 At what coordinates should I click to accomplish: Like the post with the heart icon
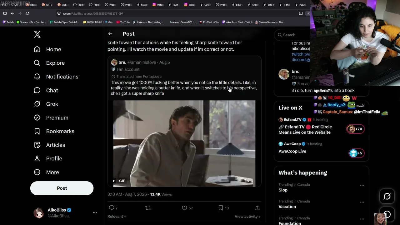(184, 208)
